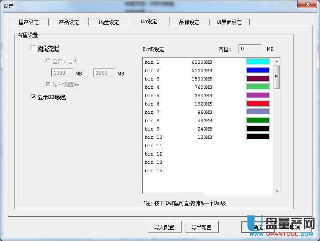Select the 全部固定为 radio button

(48, 61)
